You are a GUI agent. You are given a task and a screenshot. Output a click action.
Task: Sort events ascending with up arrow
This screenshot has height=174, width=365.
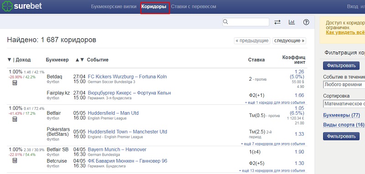coord(78,60)
